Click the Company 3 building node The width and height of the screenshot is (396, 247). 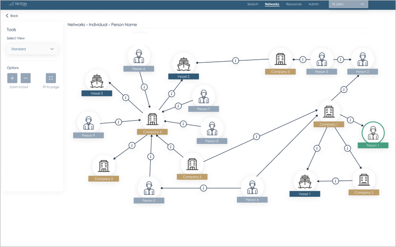pos(280,59)
